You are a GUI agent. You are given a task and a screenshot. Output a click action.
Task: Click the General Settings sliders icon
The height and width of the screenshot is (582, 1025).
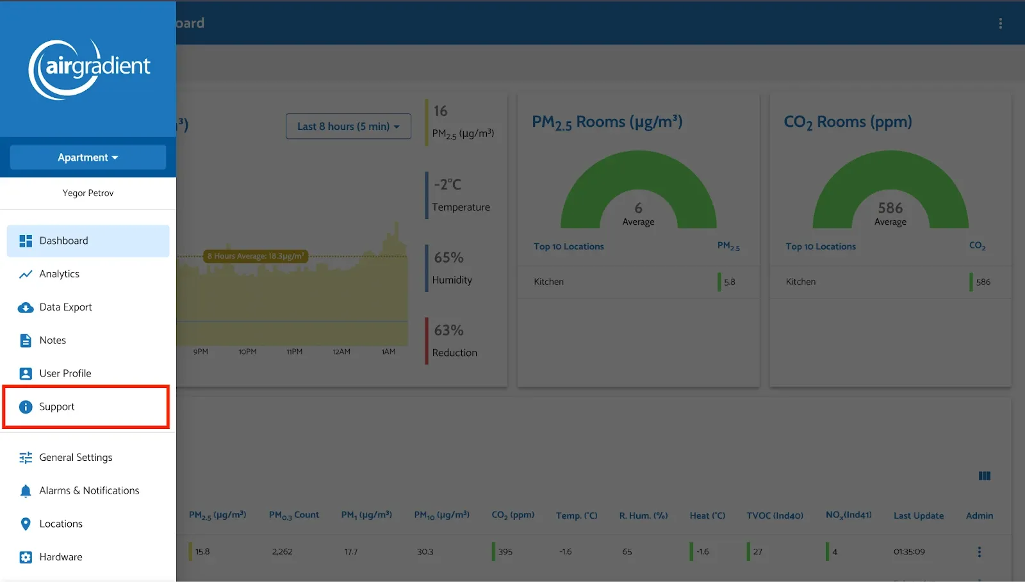26,458
